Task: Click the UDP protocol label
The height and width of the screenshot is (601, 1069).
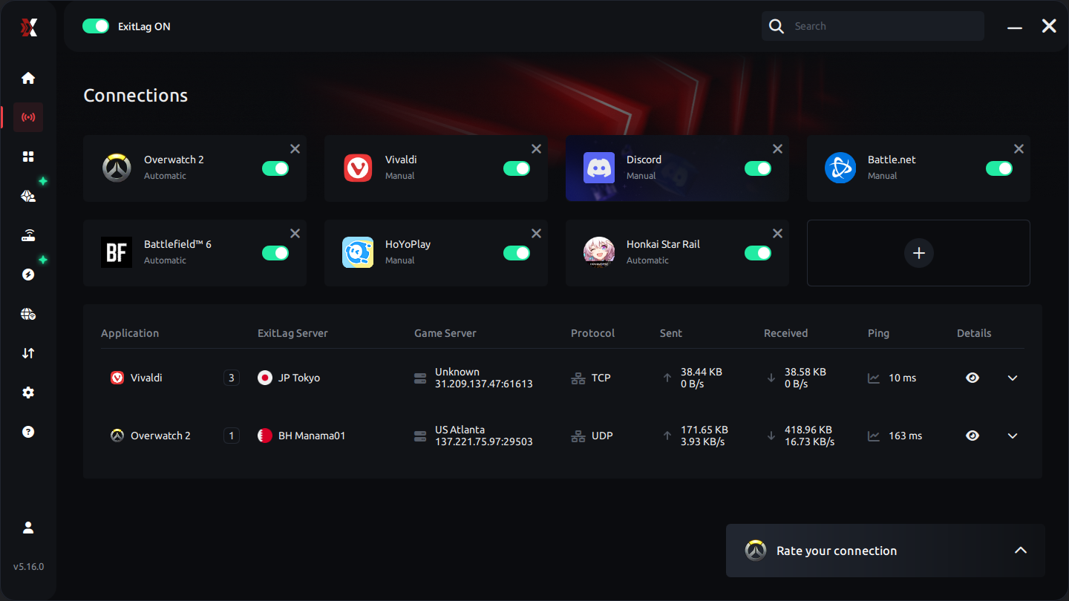Action: click(x=602, y=436)
